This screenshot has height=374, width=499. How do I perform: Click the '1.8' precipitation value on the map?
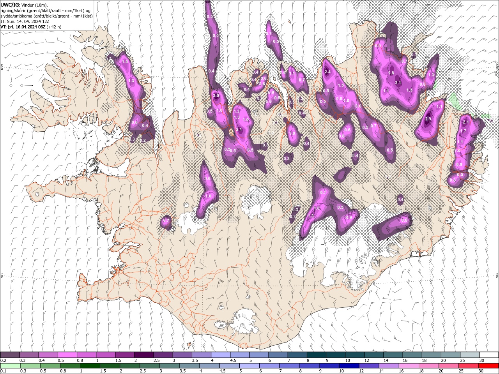(x=391, y=73)
